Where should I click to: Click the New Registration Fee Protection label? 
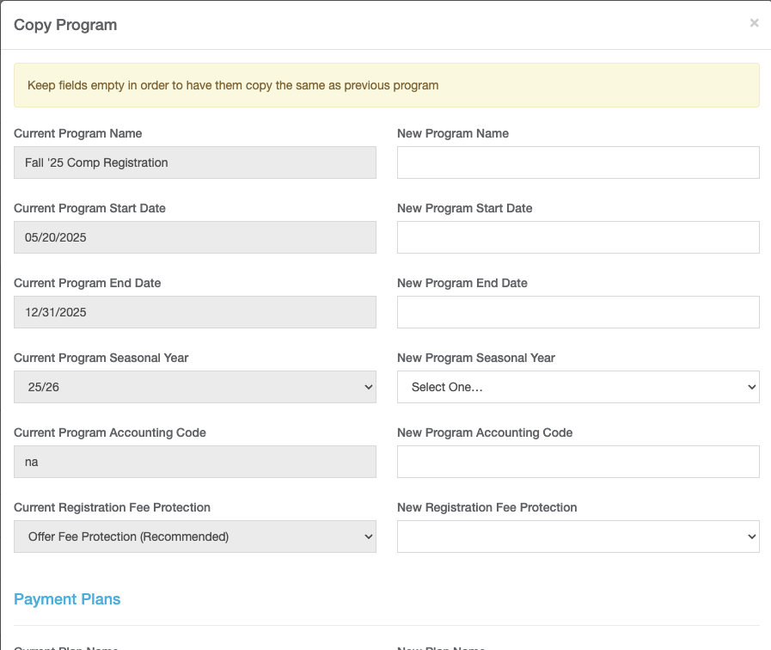point(486,507)
